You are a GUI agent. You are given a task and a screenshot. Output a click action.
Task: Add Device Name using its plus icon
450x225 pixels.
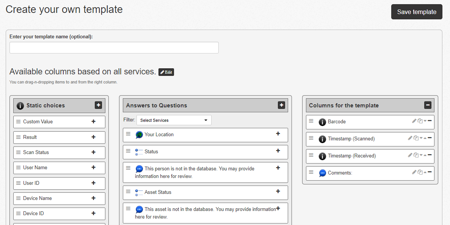coord(93,198)
